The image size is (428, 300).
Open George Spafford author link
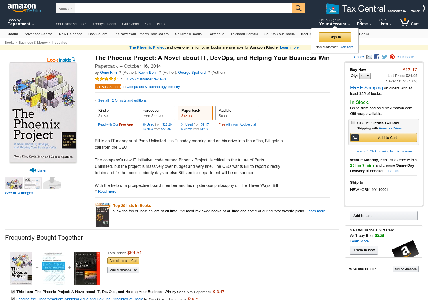192,72
